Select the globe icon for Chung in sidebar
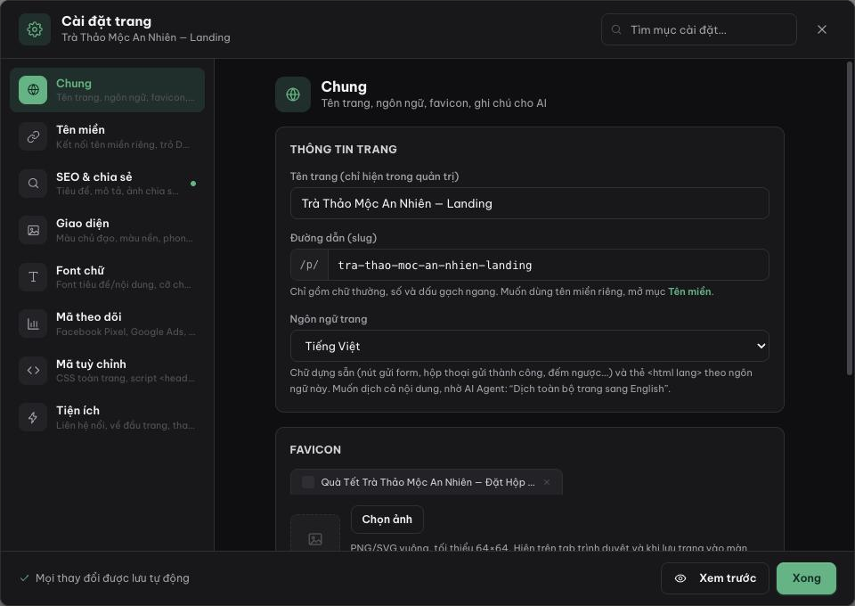 click(x=33, y=90)
